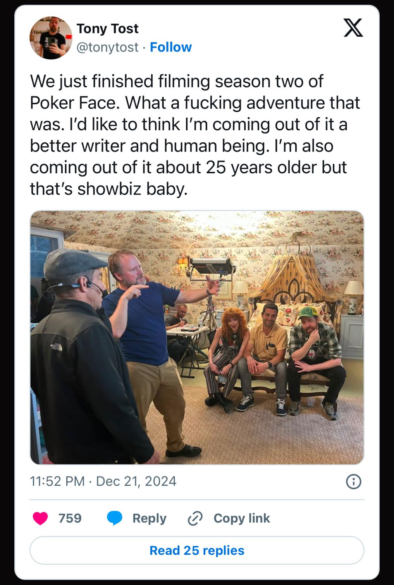Click the black backdrop outside the tweet card
The image size is (394, 585).
[6, 291]
